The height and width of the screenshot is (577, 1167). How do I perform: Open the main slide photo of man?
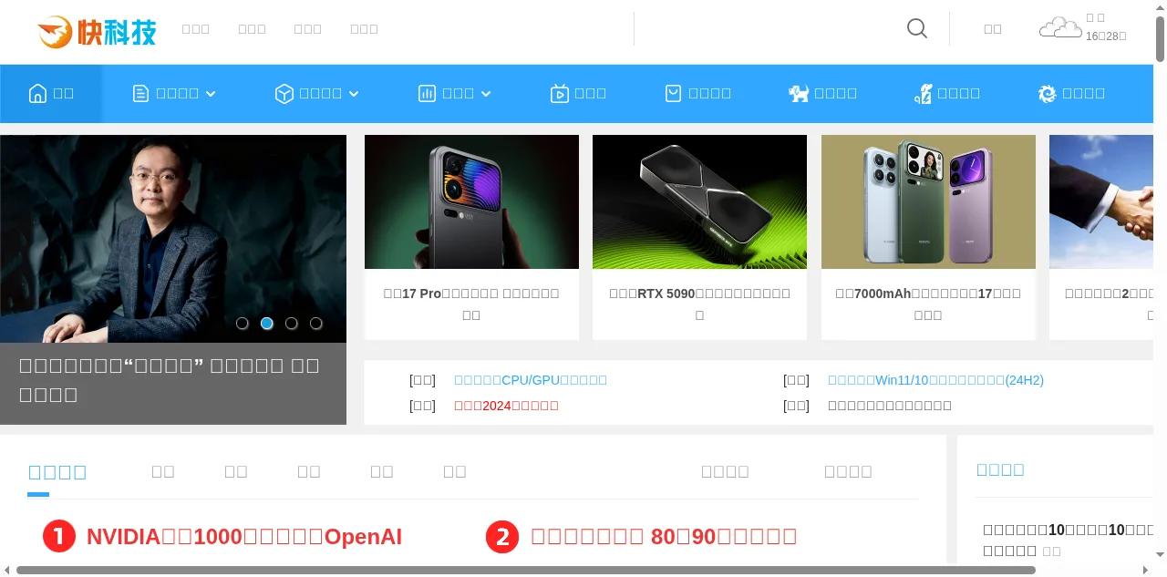coord(173,239)
